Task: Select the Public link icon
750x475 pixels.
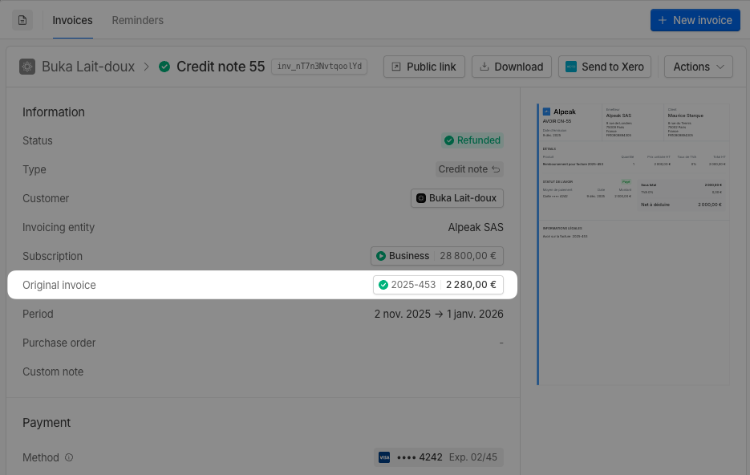Action: pyautogui.click(x=397, y=67)
